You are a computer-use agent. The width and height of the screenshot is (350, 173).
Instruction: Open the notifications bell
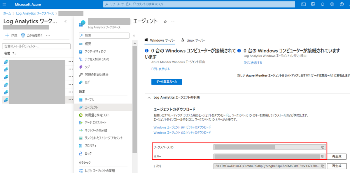point(323,4)
